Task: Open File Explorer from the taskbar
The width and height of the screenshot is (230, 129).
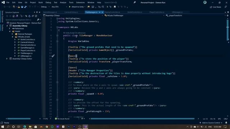Action: click(x=30, y=126)
